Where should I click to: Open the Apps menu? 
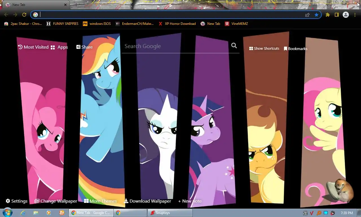point(59,47)
